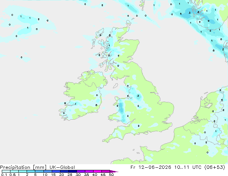Click the 35–40 mm legend color swatch
The width and height of the screenshot is (228, 176).
coord(89,171)
